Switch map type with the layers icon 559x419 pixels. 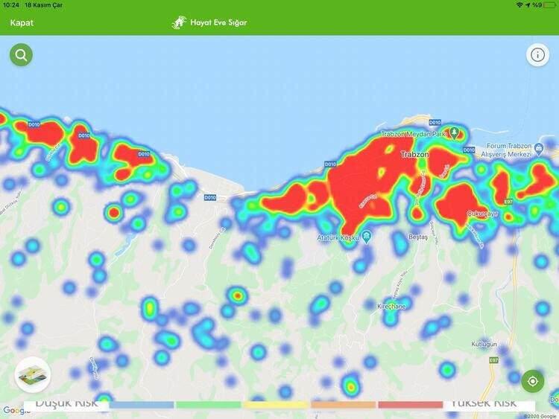coord(32,374)
